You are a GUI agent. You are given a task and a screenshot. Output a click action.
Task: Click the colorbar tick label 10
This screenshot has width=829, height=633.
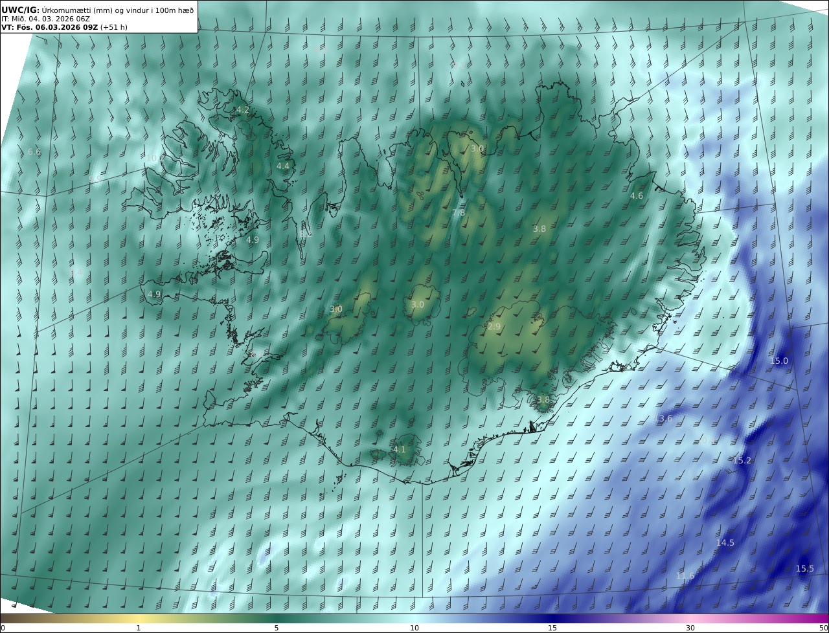[x=414, y=628]
